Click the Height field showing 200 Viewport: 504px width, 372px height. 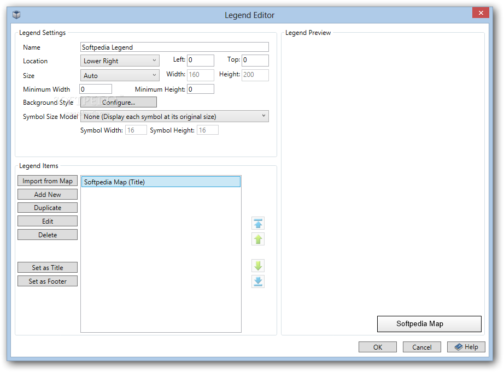coord(255,75)
